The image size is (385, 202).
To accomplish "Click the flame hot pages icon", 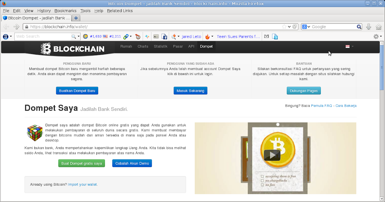I will (x=207, y=37).
